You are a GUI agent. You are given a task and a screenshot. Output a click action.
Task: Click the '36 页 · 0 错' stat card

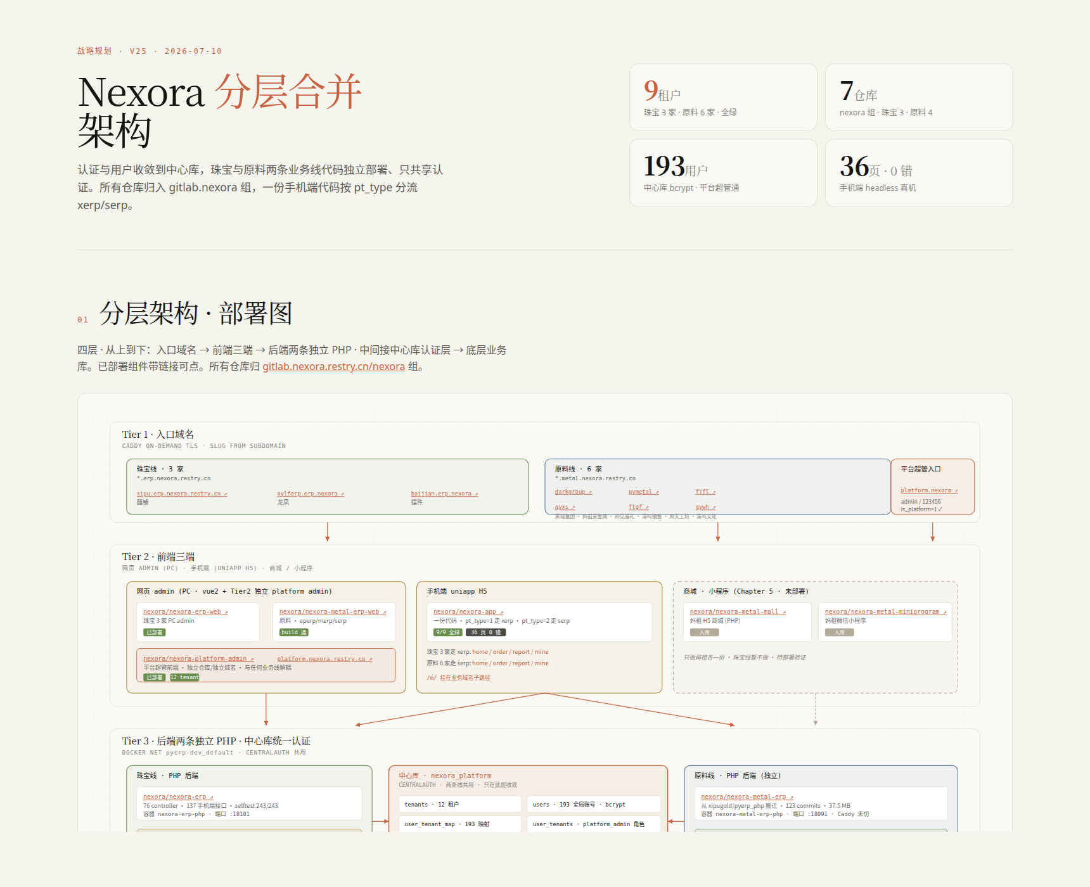coord(919,173)
